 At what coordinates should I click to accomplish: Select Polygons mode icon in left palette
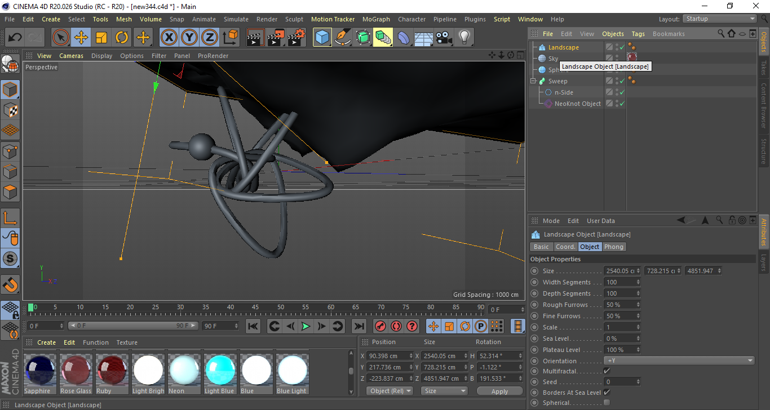[x=10, y=191]
